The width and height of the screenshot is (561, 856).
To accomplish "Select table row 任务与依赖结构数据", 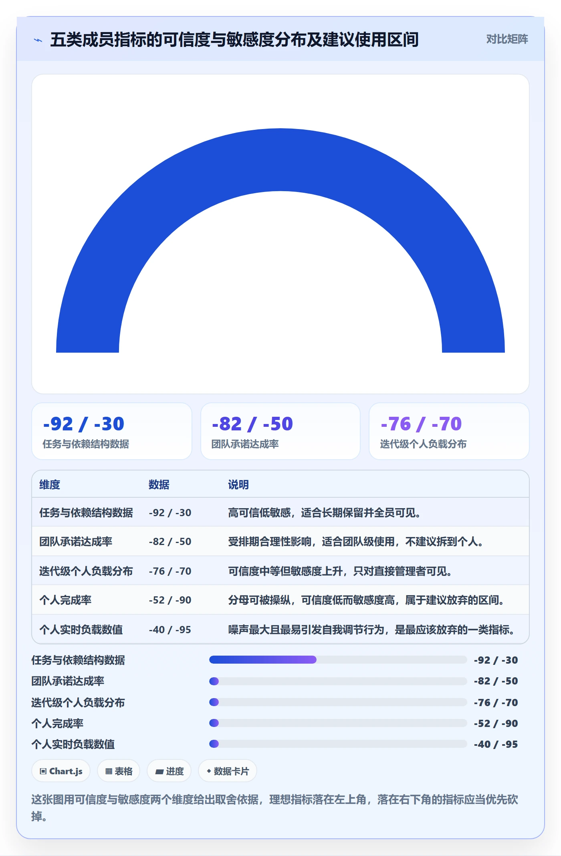I will 280,513.
